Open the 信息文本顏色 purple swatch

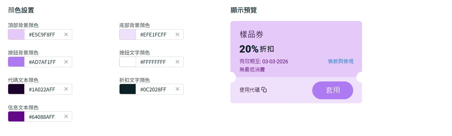tap(16, 116)
